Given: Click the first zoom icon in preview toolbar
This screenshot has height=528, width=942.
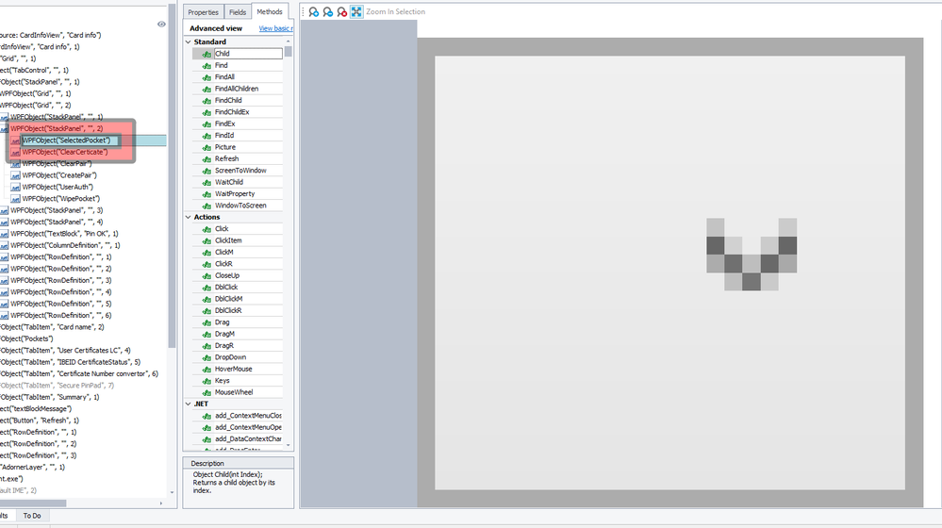Looking at the screenshot, I should 314,12.
